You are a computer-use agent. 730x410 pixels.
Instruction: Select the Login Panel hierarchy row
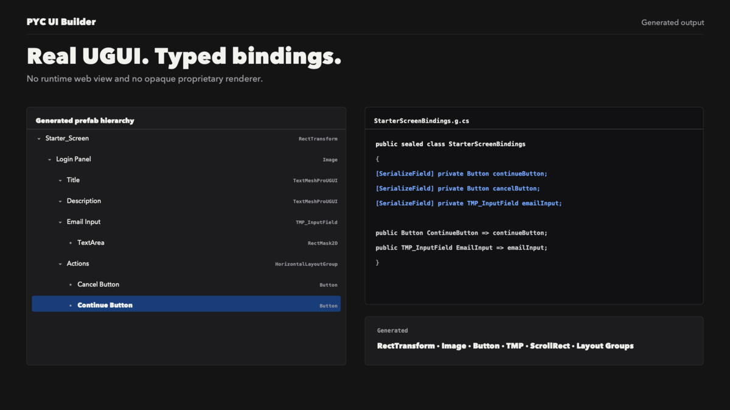186,159
